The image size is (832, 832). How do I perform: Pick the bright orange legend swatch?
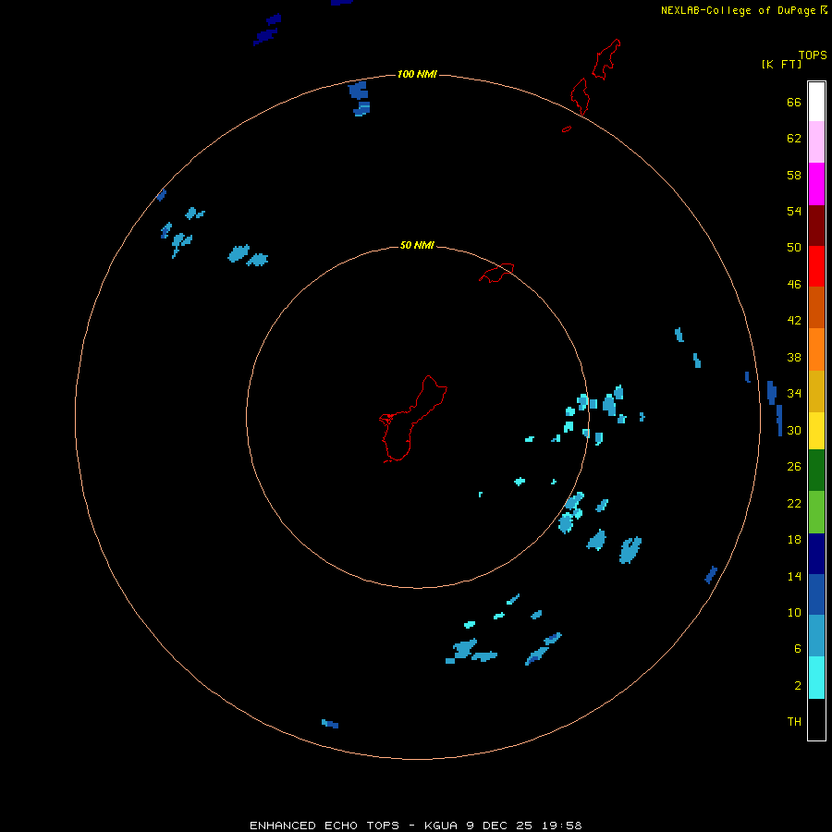tap(816, 349)
